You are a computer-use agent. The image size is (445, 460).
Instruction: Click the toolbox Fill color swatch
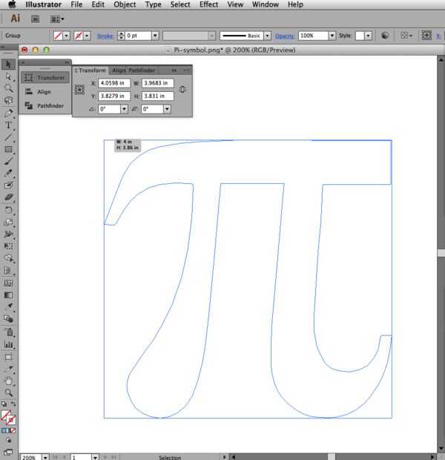(5, 415)
